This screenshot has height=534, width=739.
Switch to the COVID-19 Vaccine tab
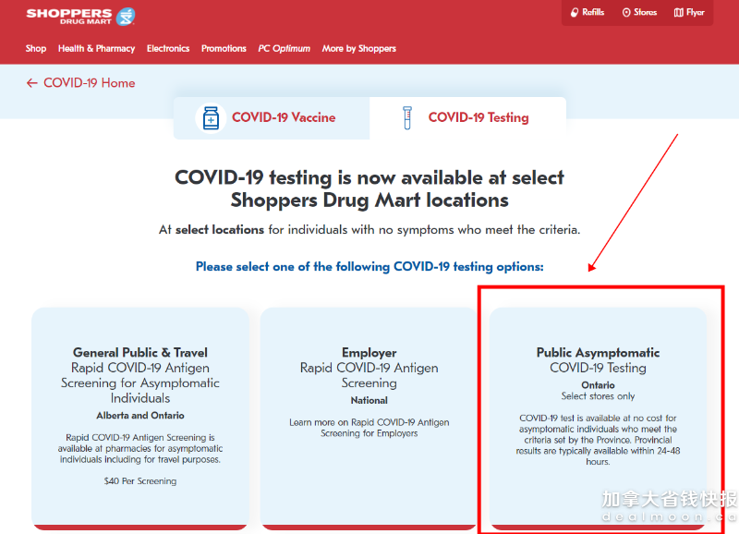pyautogui.click(x=272, y=118)
